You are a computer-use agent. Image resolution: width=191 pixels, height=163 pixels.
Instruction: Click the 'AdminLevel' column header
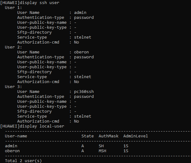pos(135,136)
